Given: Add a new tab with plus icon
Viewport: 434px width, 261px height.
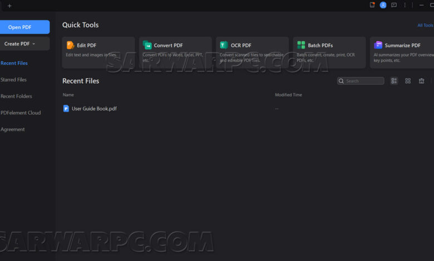Looking at the screenshot, I should [x=9, y=6].
